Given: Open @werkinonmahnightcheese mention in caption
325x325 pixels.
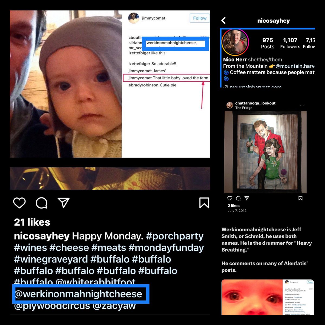Looking at the screenshot, I should click(x=79, y=294).
